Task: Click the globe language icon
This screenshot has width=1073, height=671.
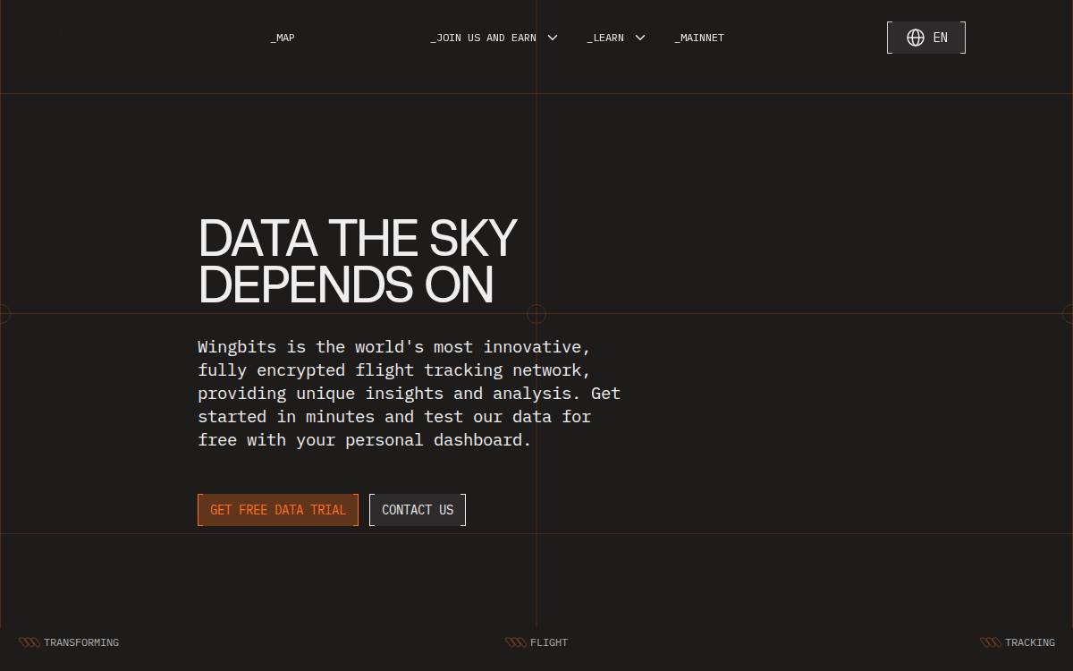Action: tap(915, 38)
